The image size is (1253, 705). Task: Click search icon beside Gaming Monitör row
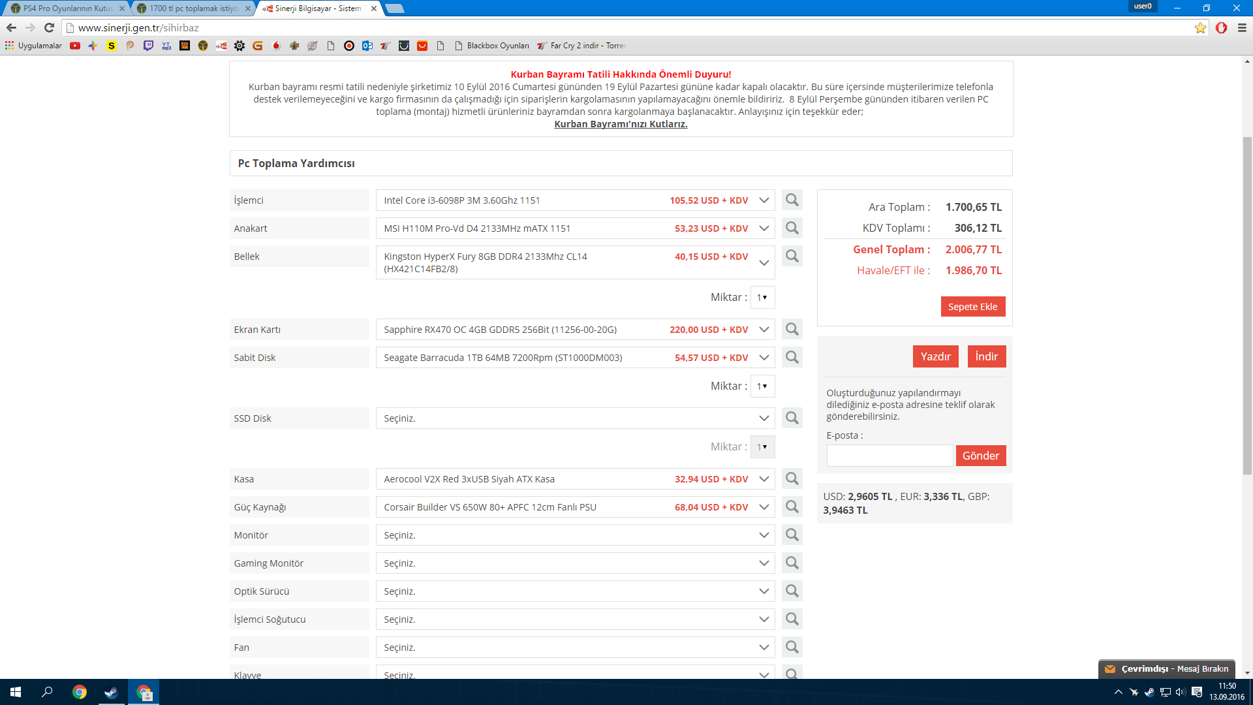pos(792,563)
